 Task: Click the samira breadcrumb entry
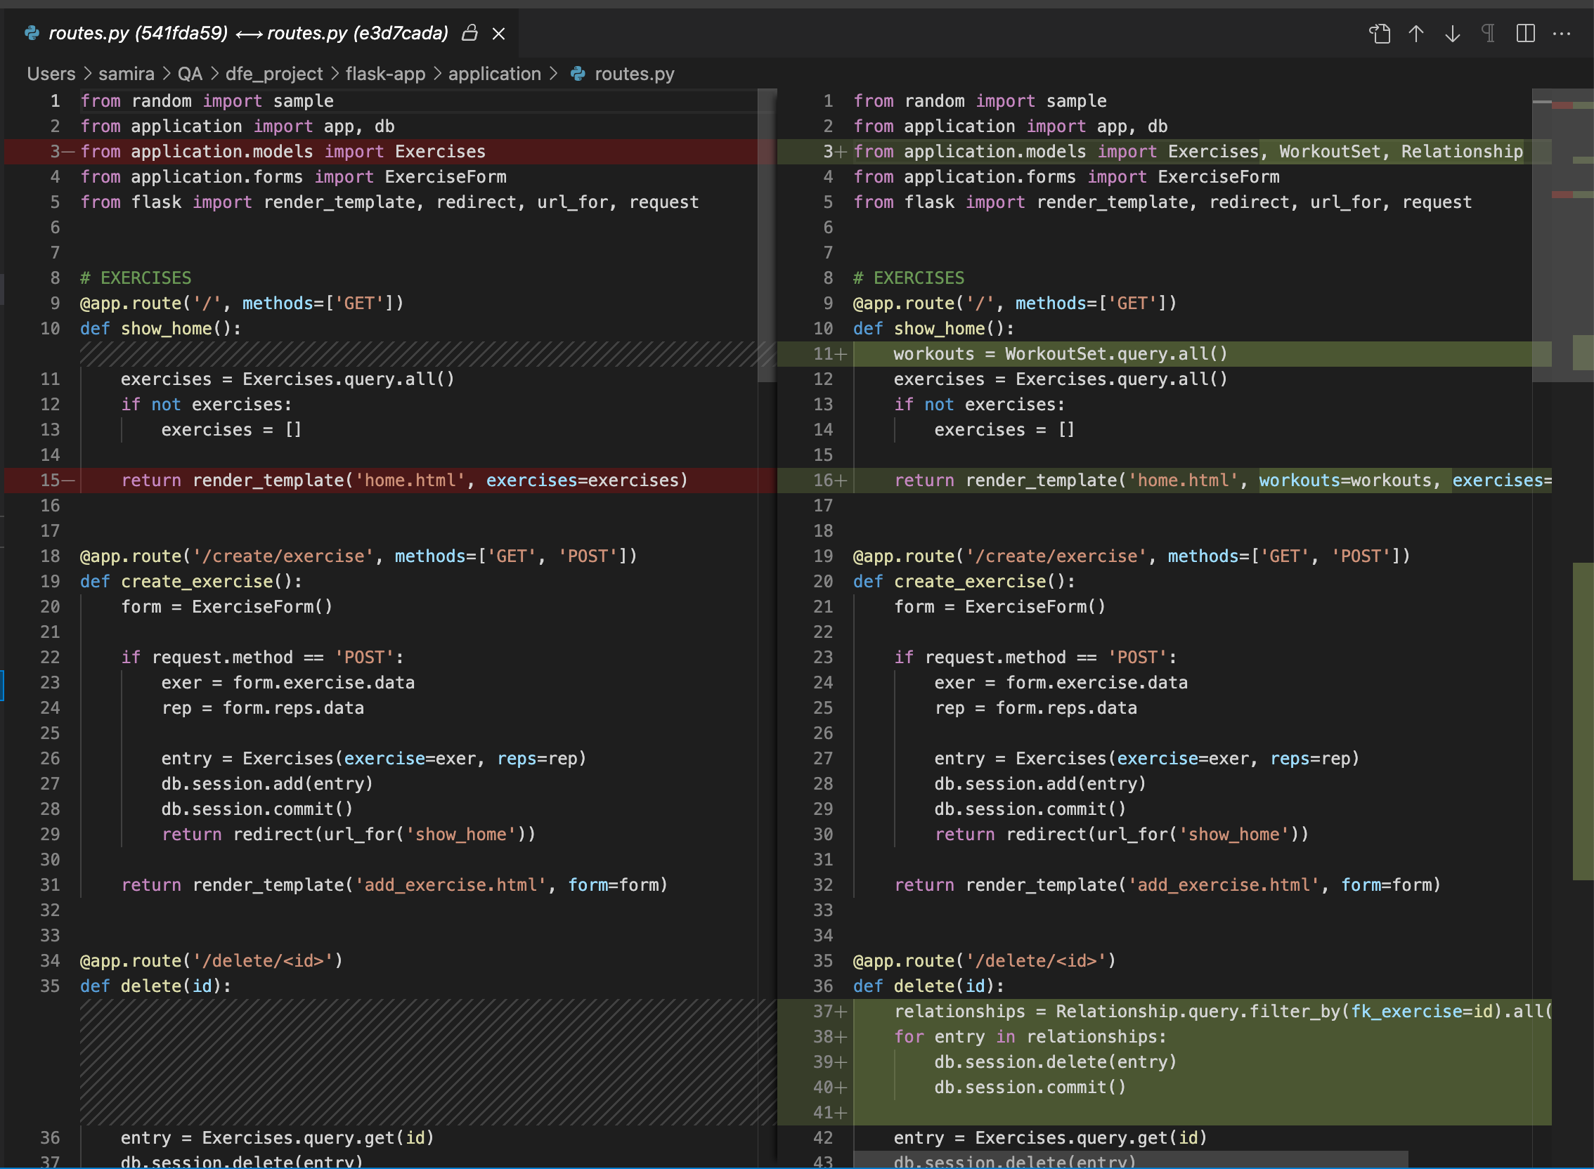click(x=126, y=74)
